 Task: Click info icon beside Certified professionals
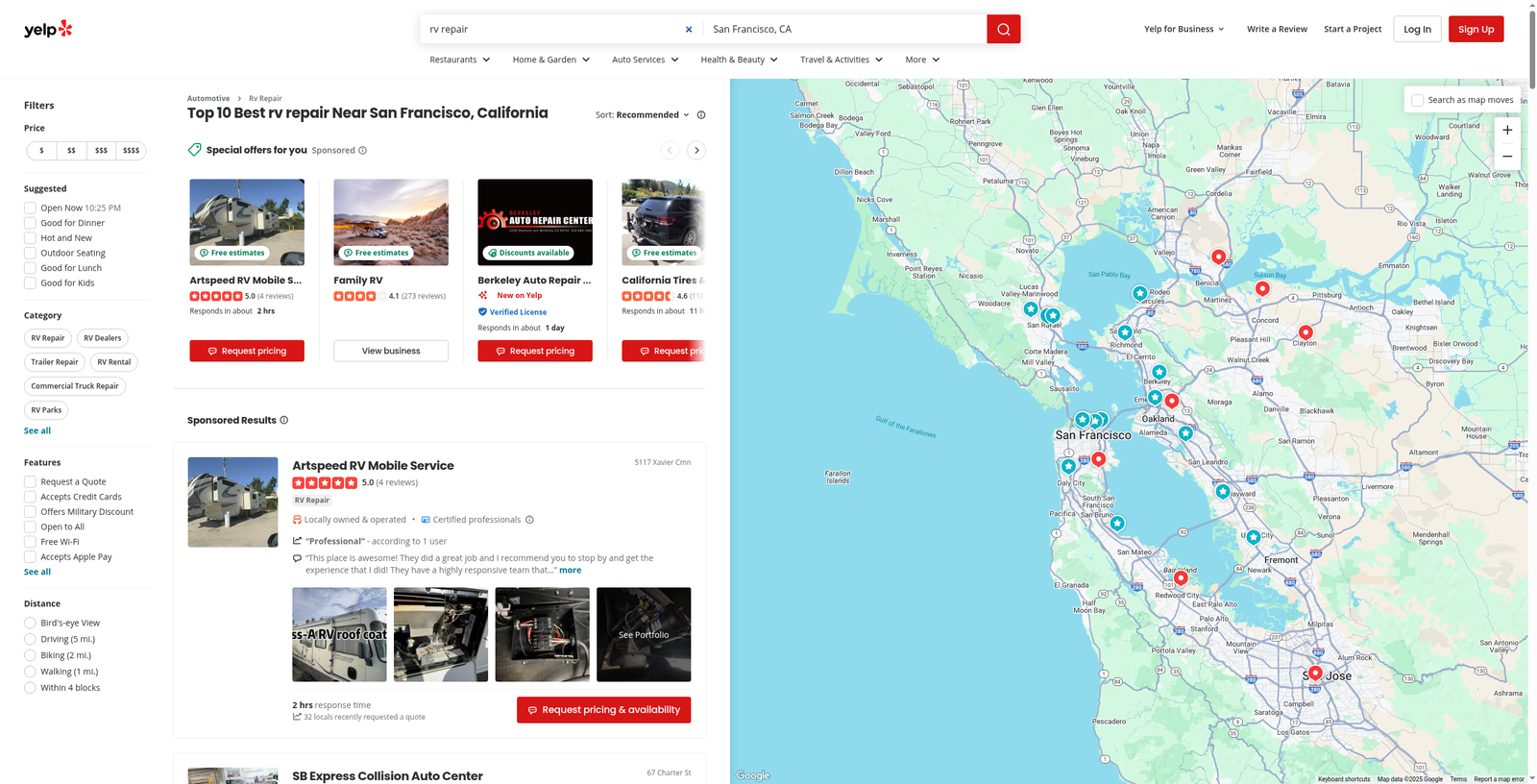[x=529, y=520]
